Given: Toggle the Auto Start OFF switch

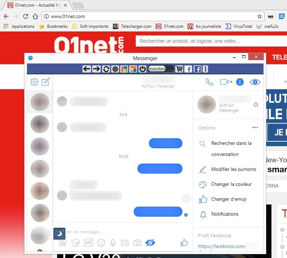Looking at the screenshot, I should (161, 69).
